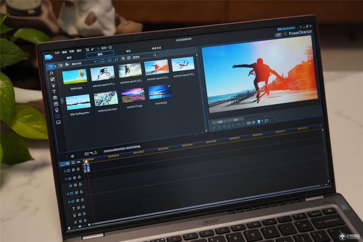Open preview quality dropdown arrow
Image resolution: width=363 pixels, height=242 pixels.
point(262,121)
